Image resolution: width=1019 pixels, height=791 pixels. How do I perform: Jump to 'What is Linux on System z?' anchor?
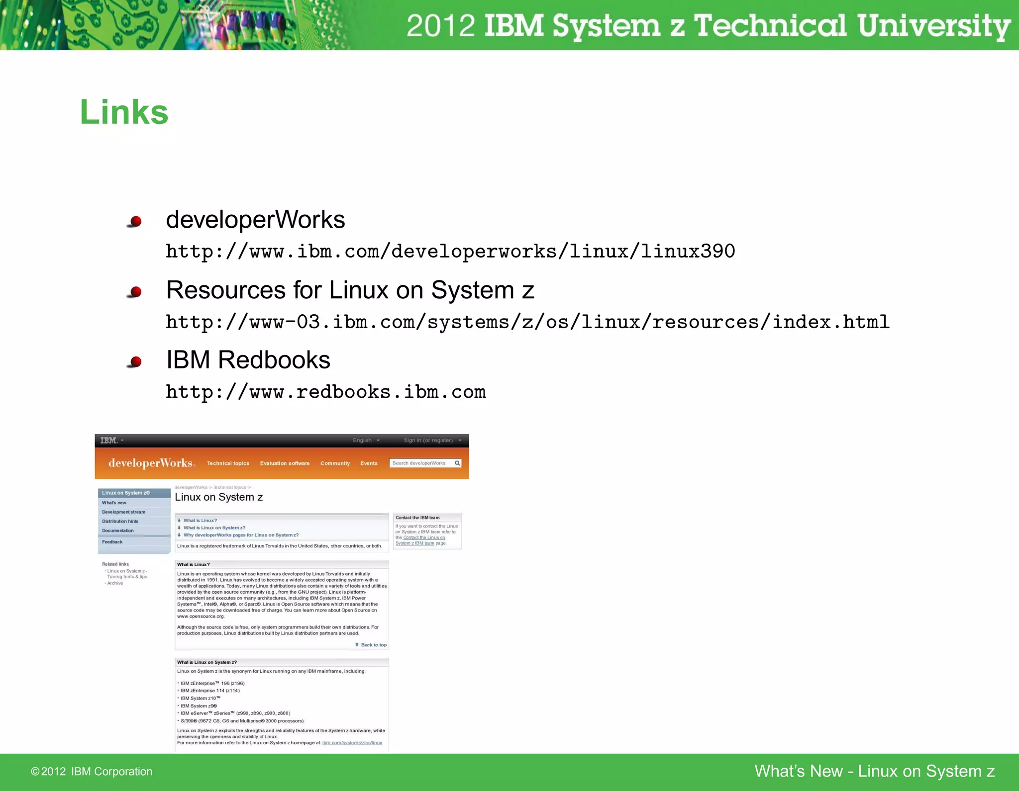pos(214,528)
